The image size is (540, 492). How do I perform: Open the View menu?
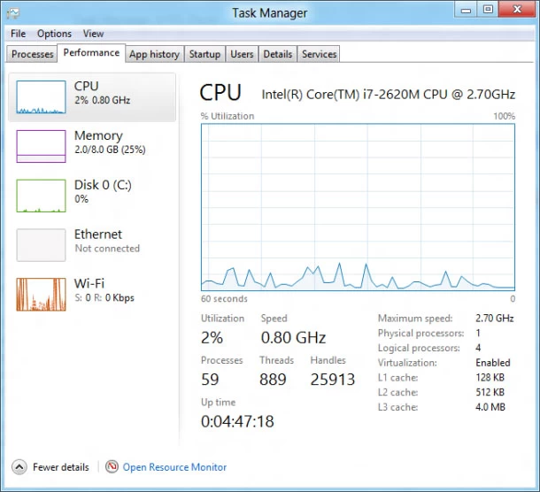(93, 34)
